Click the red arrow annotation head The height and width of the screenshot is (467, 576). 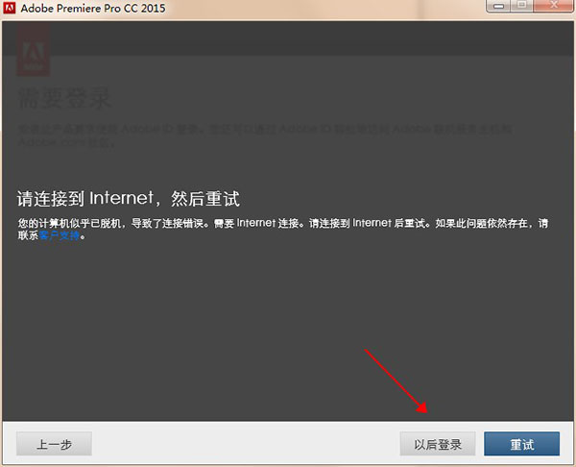tap(423, 408)
